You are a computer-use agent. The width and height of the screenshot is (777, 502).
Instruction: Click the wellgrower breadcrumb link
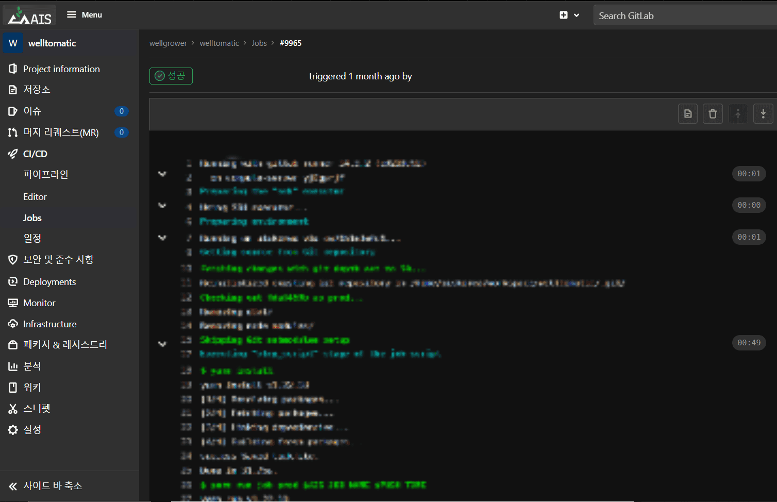pos(168,43)
